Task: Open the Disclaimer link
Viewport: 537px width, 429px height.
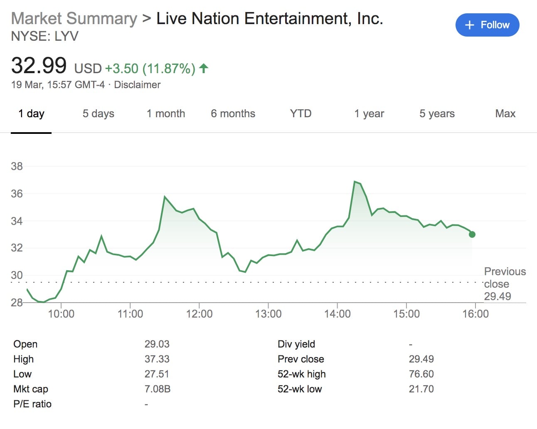Action: tap(137, 85)
